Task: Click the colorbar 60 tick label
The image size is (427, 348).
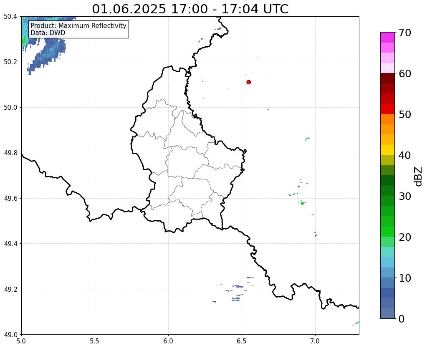Action: click(x=405, y=73)
